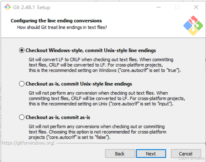This screenshot has width=206, height=162.
Task: Cancel the Git setup
Action: click(186, 154)
